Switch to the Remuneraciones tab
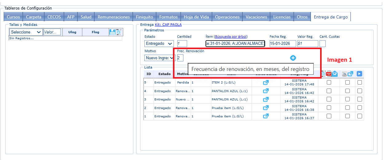The height and width of the screenshot is (160, 384). click(114, 17)
